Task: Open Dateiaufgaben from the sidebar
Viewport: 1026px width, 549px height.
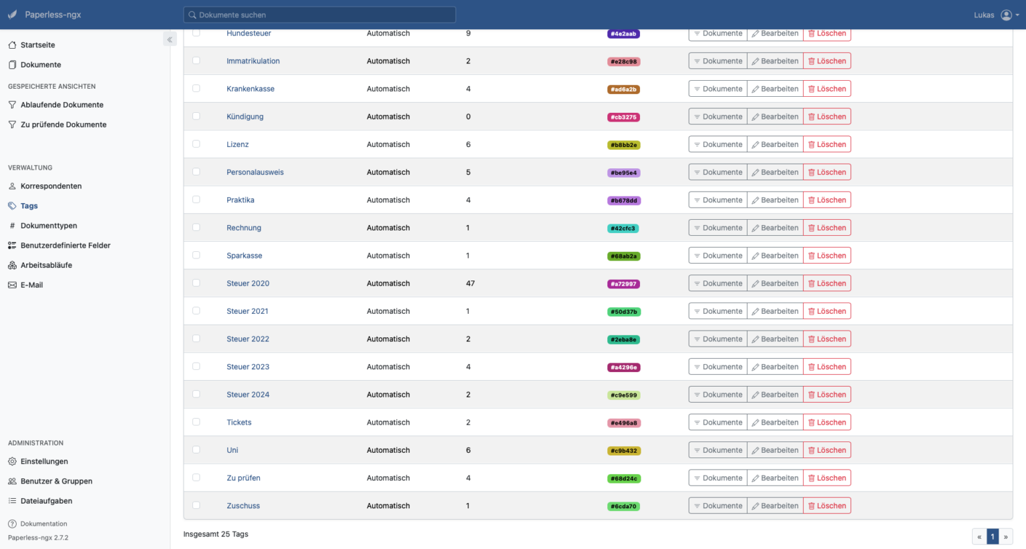Action: (46, 500)
